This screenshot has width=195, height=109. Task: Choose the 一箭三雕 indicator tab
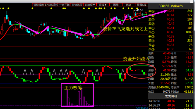tap(64, 5)
